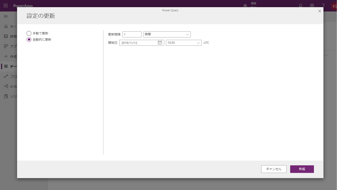
Task: Click the 開始日 date field
Action: (x=142, y=43)
